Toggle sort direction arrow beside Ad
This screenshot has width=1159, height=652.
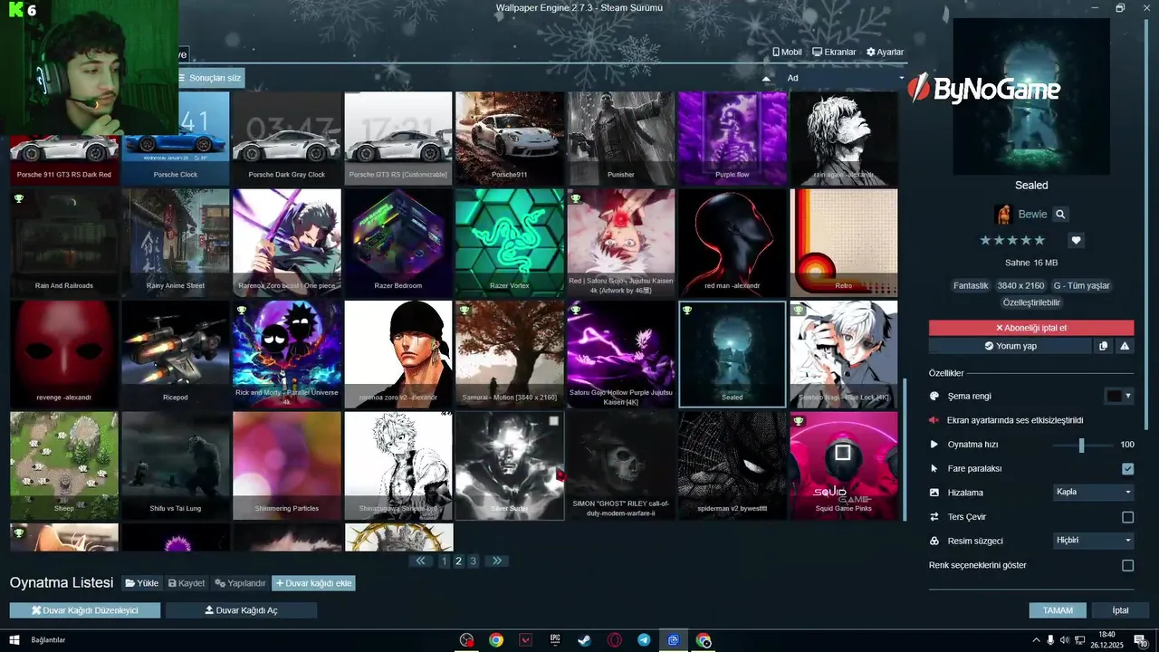(x=767, y=79)
